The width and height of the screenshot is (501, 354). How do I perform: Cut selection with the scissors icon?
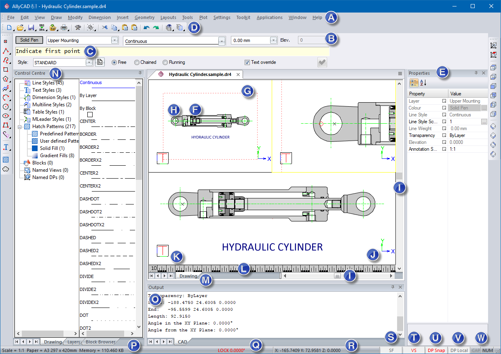pyautogui.click(x=105, y=27)
